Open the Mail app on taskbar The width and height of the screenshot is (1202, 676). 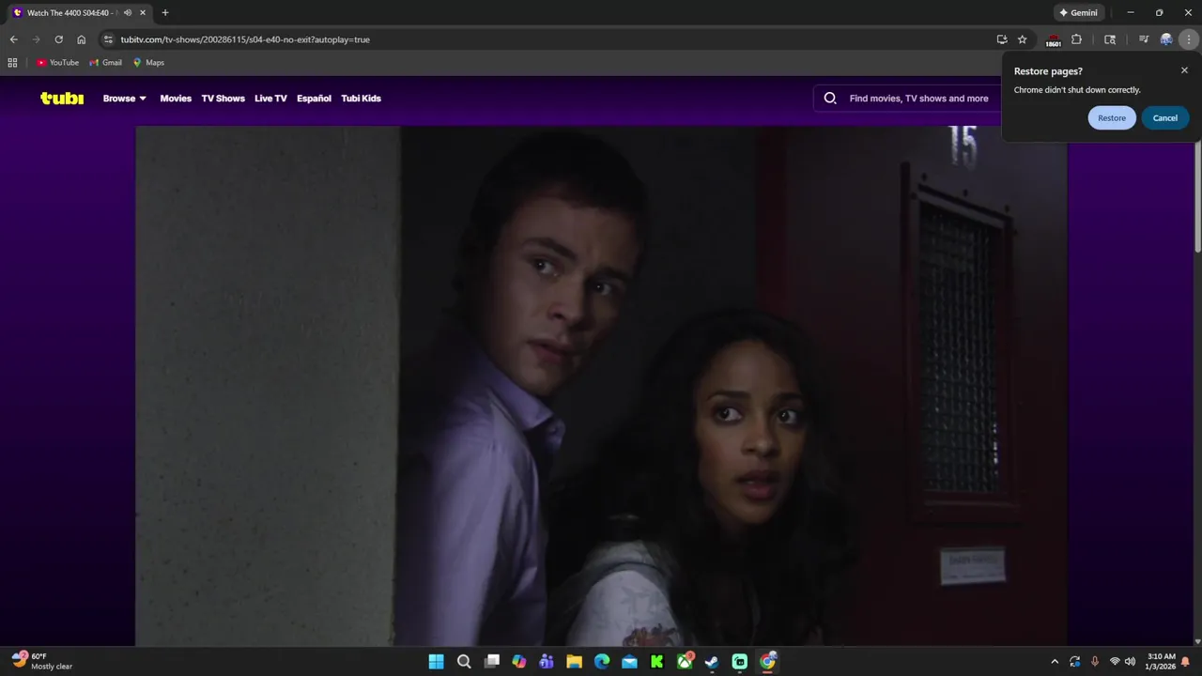(x=629, y=662)
